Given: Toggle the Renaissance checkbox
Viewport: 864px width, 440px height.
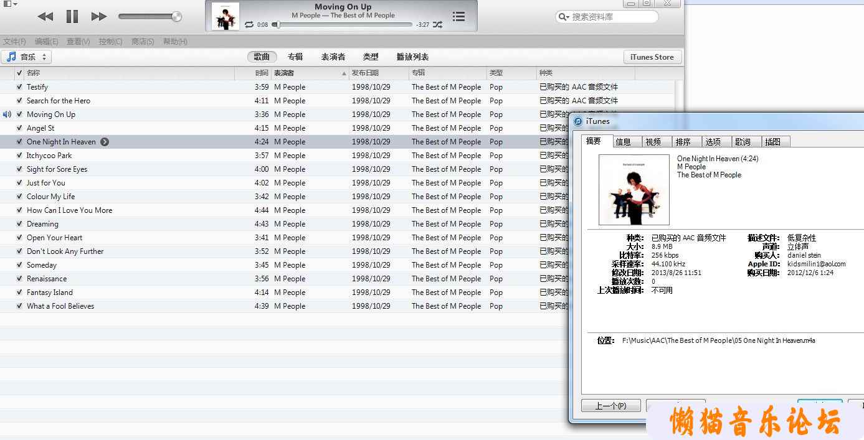Looking at the screenshot, I should pos(19,279).
